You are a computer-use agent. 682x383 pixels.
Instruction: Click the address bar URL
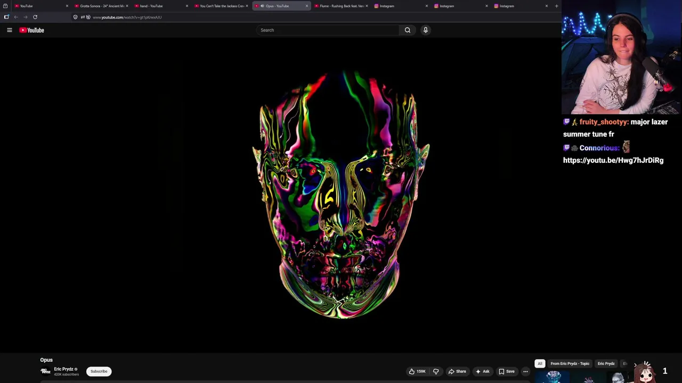[127, 17]
